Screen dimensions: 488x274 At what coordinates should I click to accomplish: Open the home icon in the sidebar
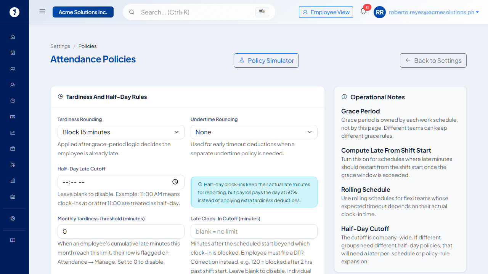[13, 37]
